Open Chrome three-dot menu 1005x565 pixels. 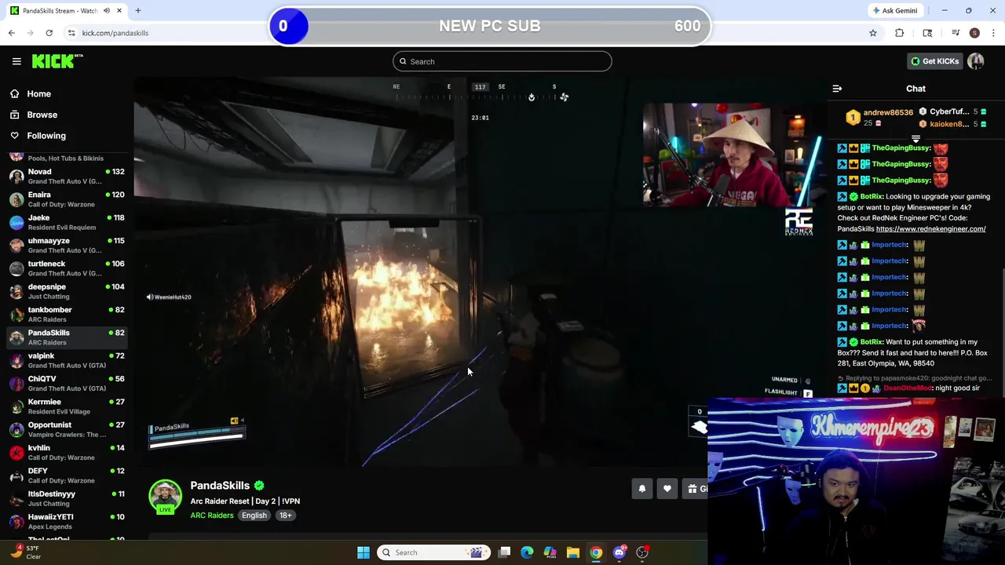click(x=993, y=33)
